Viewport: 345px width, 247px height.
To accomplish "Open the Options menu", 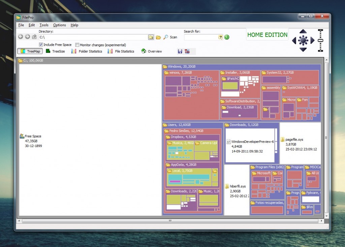I will pos(59,25).
